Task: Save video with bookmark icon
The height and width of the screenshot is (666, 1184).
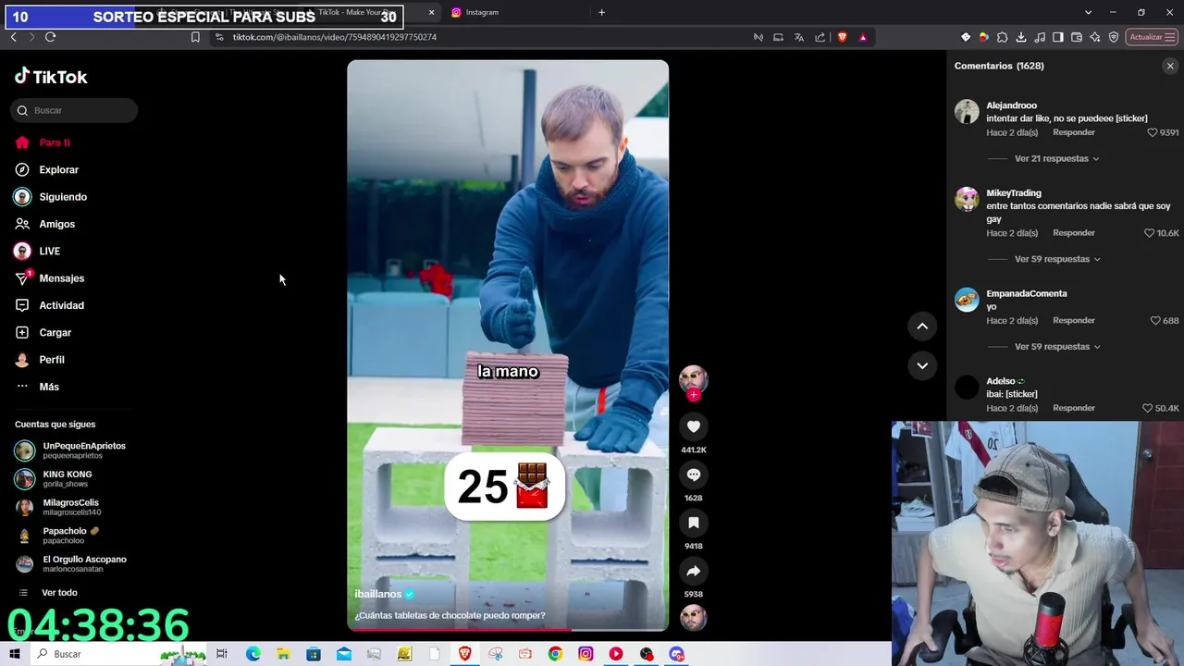Action: click(x=693, y=523)
